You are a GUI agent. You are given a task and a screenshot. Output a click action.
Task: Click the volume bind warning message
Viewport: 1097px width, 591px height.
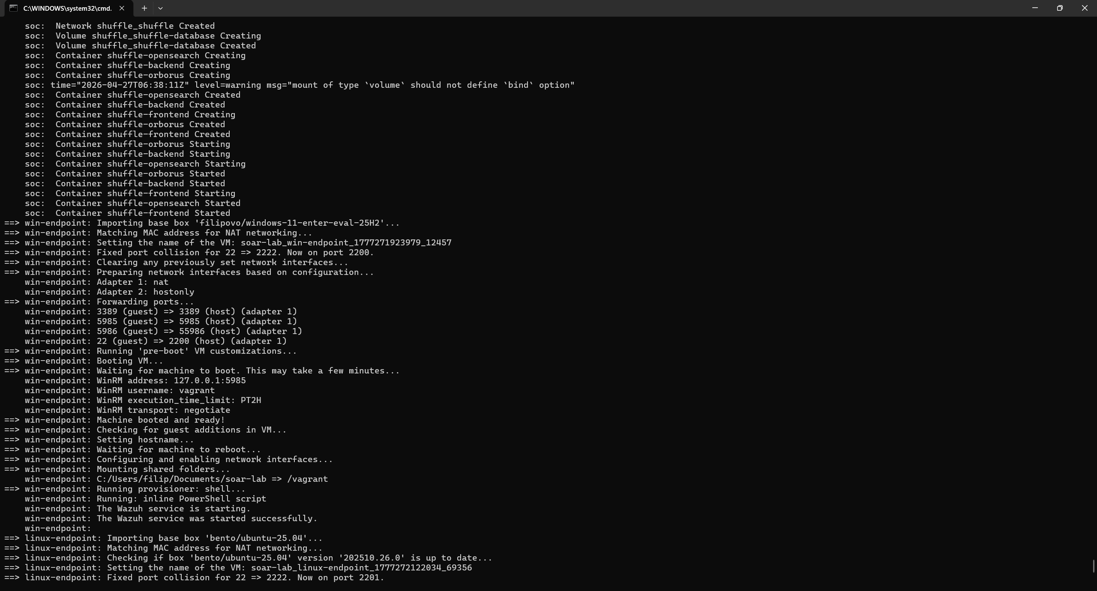tap(299, 85)
